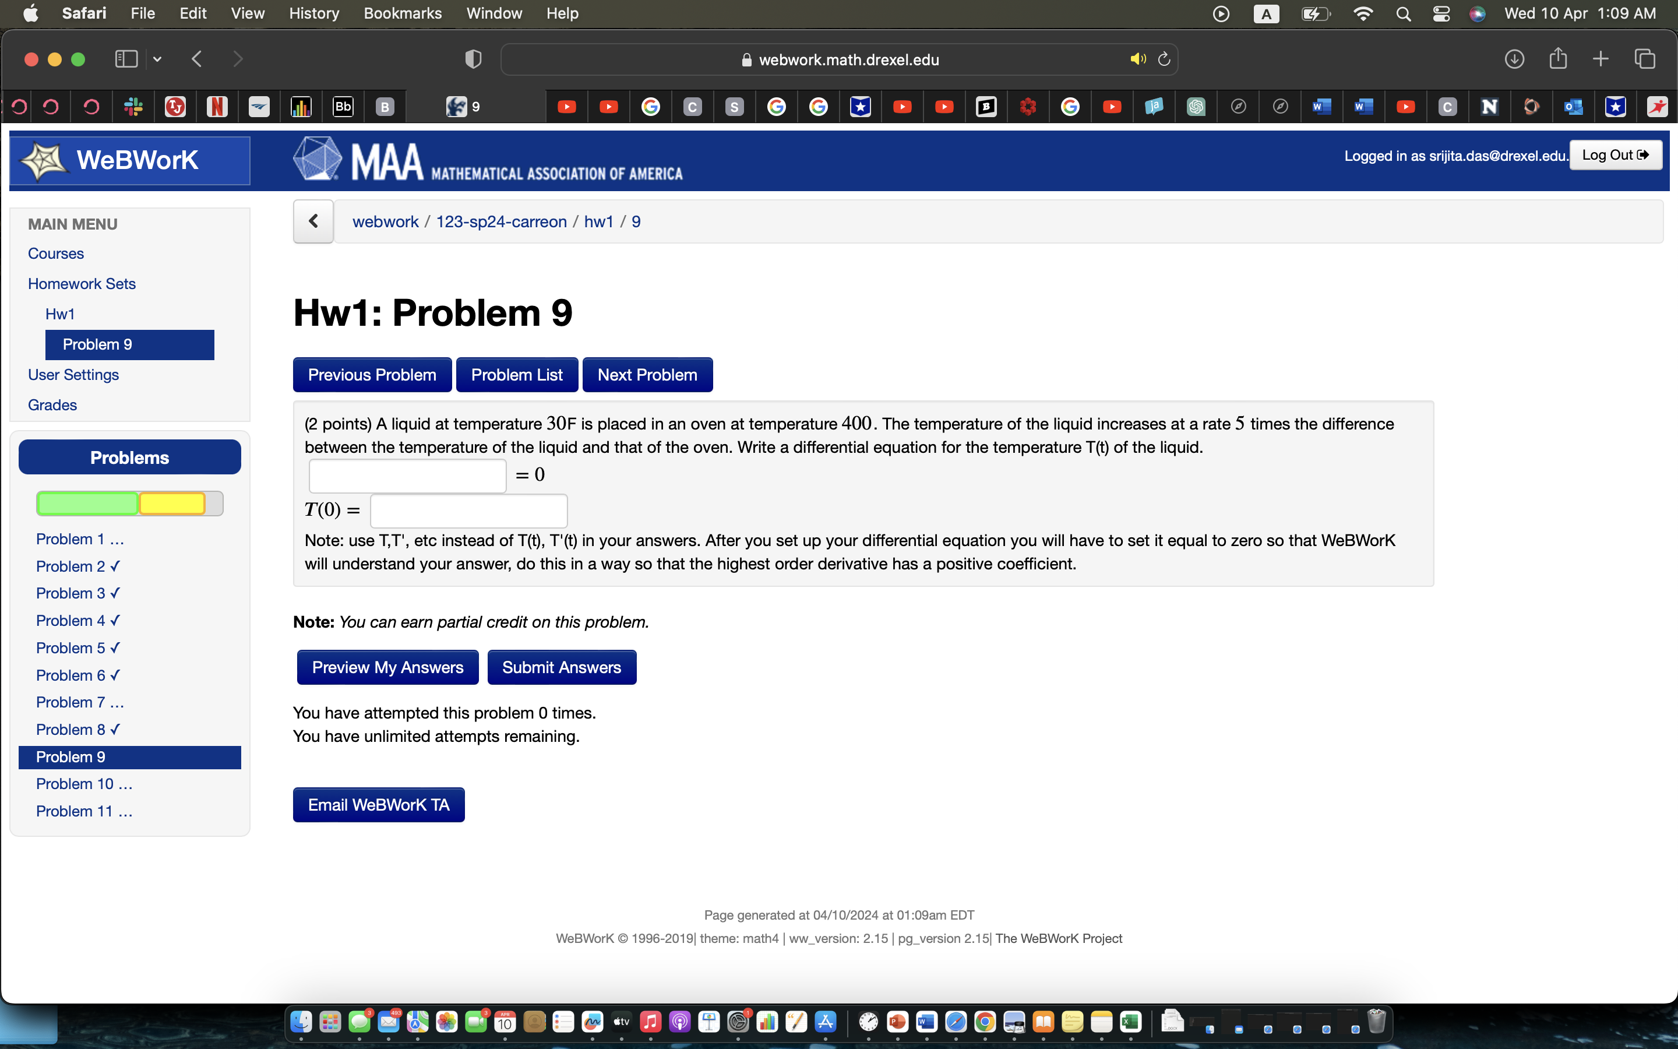The height and width of the screenshot is (1049, 1678).
Task: Click the T(0) answer input field
Action: click(x=468, y=511)
